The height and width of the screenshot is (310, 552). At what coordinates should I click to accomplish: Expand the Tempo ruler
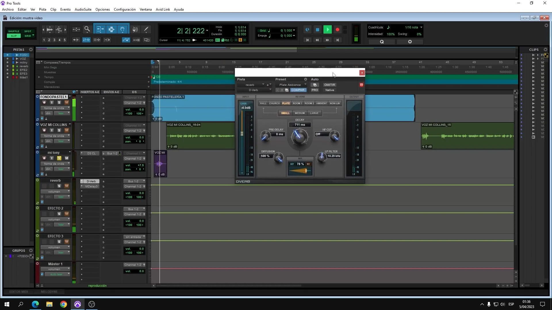(x=39, y=77)
